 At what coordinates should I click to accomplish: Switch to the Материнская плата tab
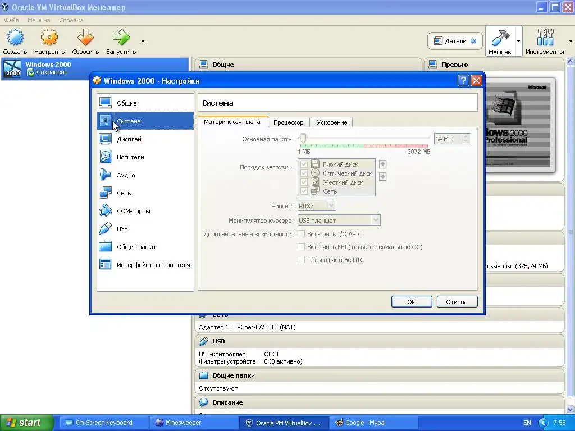coord(232,122)
